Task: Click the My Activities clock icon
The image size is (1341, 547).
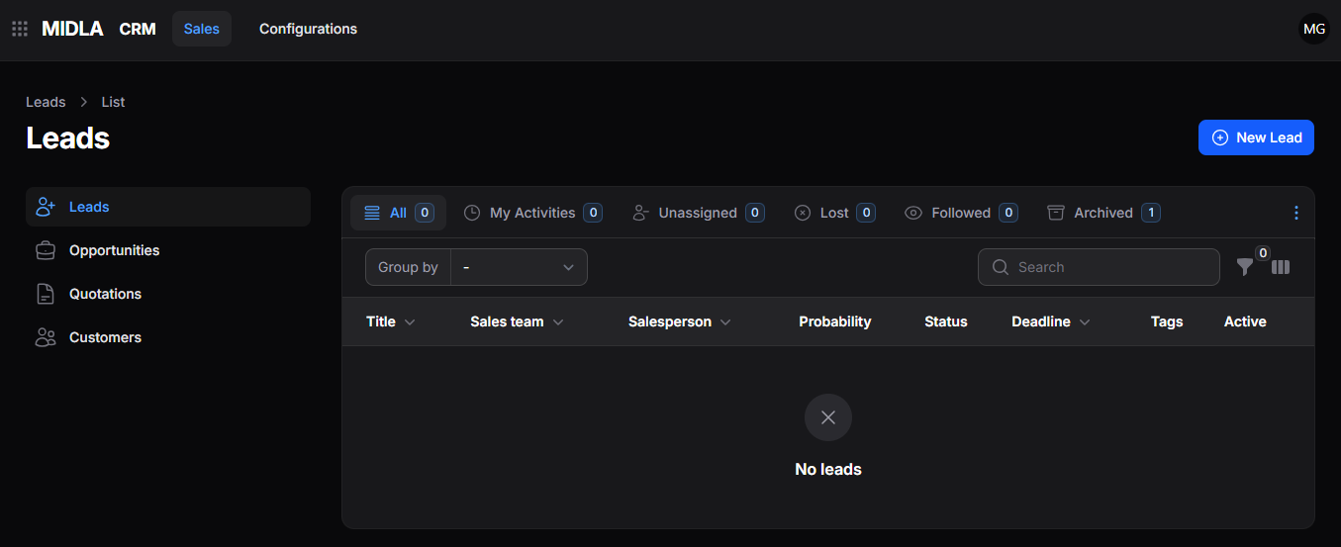Action: coord(472,213)
